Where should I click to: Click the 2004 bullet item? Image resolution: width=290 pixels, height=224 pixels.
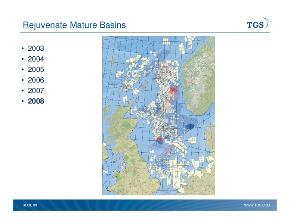click(36, 59)
